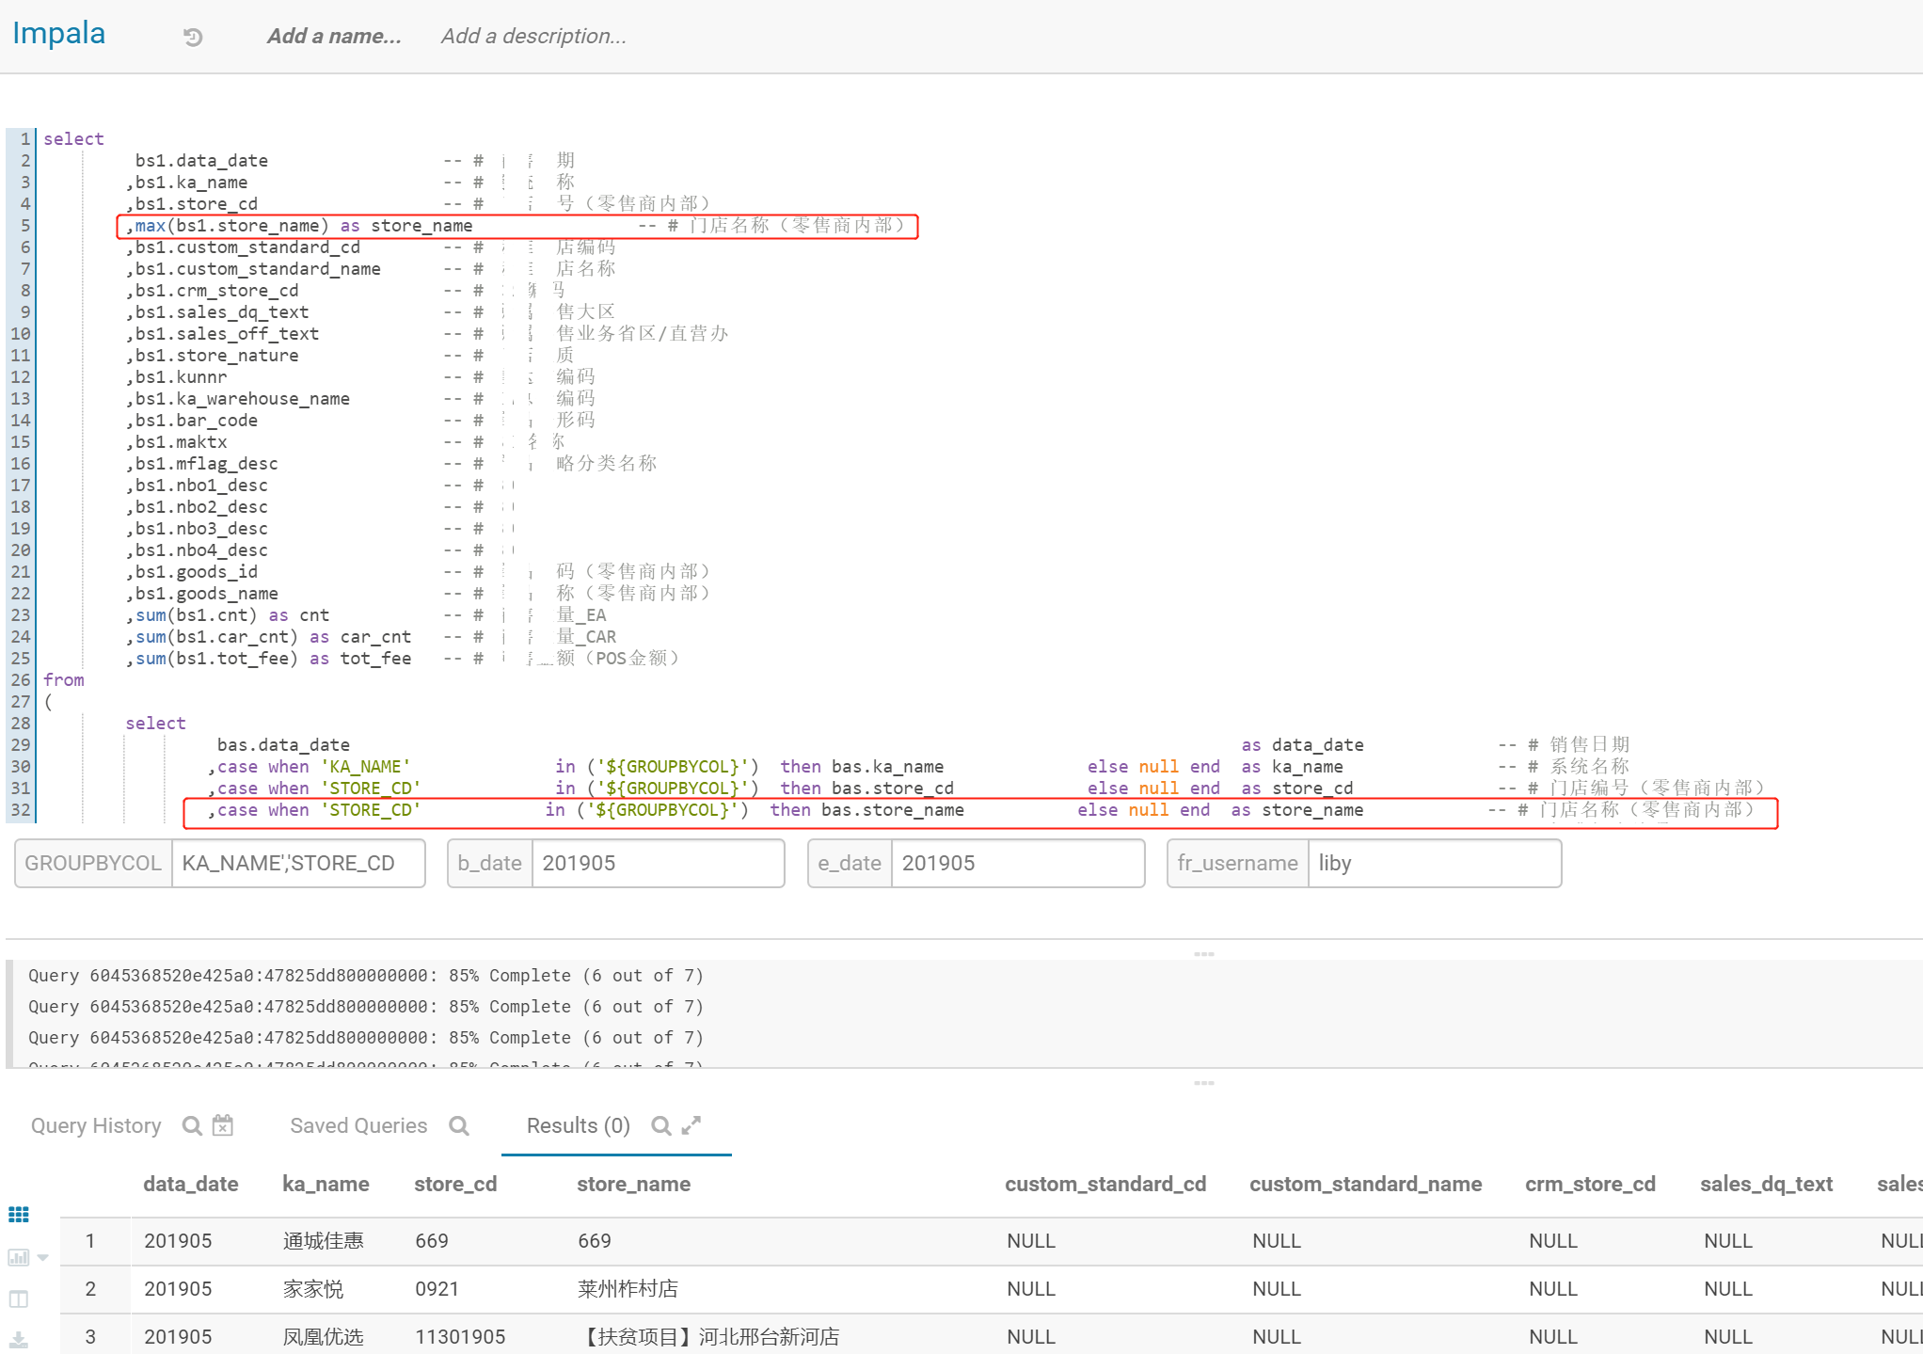Select store_cd cell '0921'
The image size is (1923, 1354).
pos(437,1289)
